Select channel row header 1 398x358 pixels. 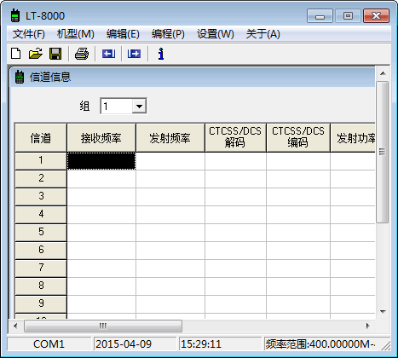(x=41, y=161)
